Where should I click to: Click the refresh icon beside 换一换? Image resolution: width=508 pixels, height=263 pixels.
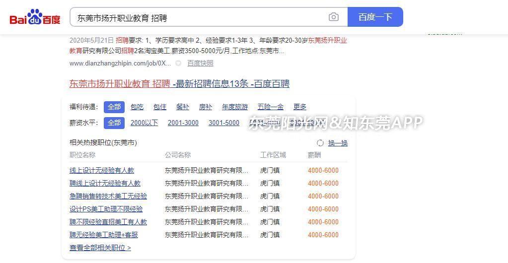(x=320, y=143)
